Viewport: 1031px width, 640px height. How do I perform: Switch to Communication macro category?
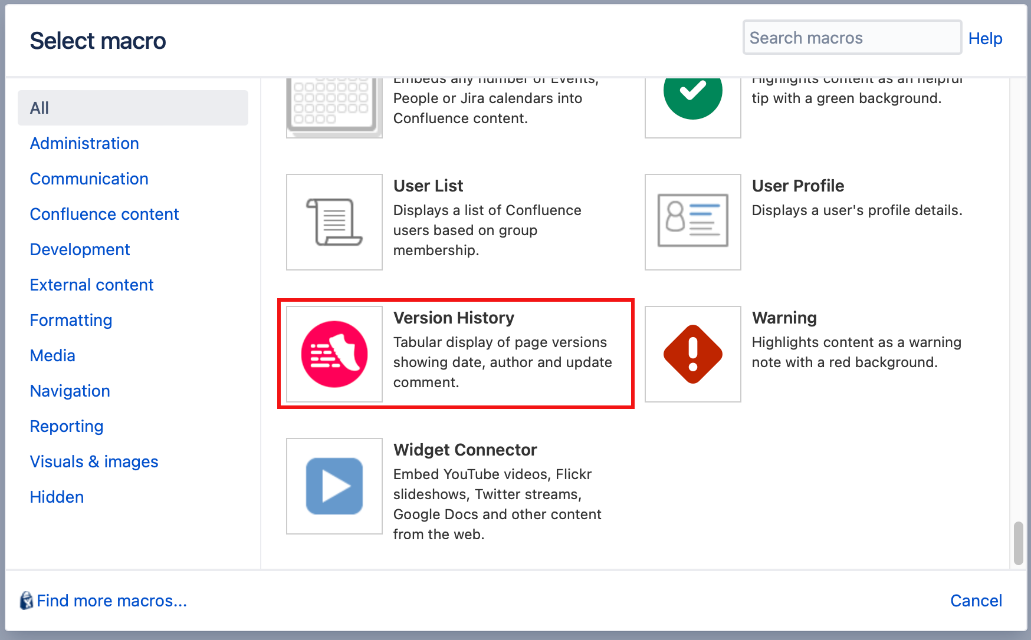(89, 179)
